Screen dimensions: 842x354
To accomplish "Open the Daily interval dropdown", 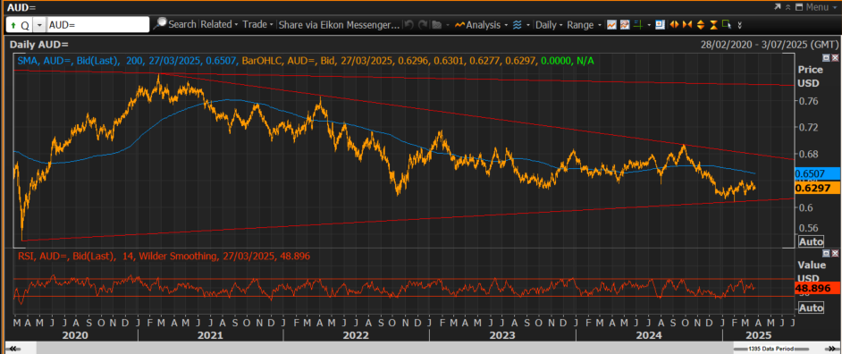I will point(549,25).
